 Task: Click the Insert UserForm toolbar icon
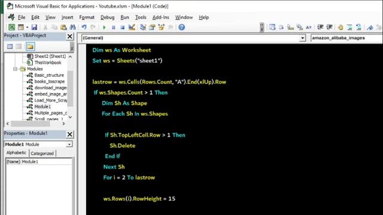click(21, 27)
